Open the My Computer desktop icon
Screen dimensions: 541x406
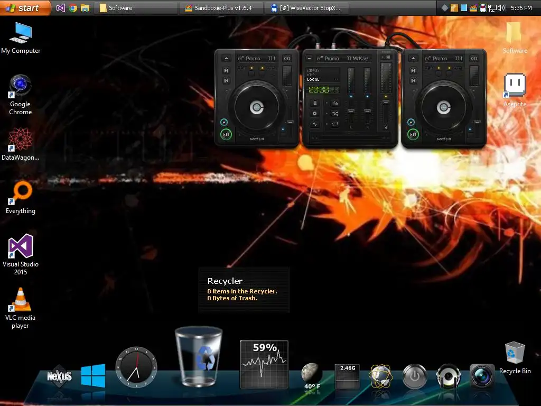click(21, 38)
